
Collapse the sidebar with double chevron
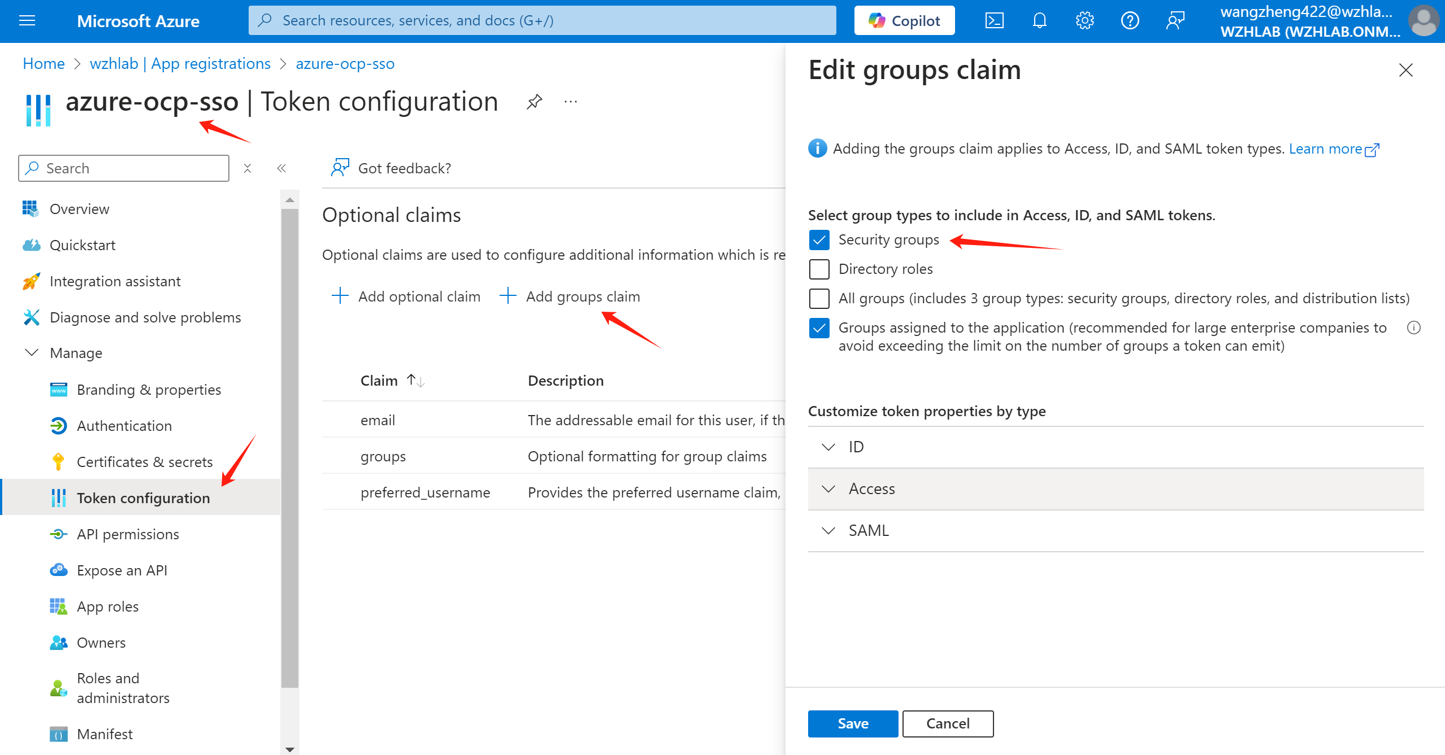tap(281, 168)
